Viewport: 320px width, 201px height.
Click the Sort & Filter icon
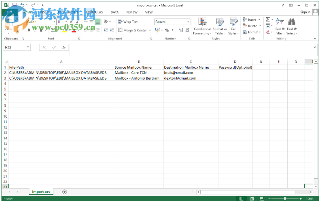(280, 24)
